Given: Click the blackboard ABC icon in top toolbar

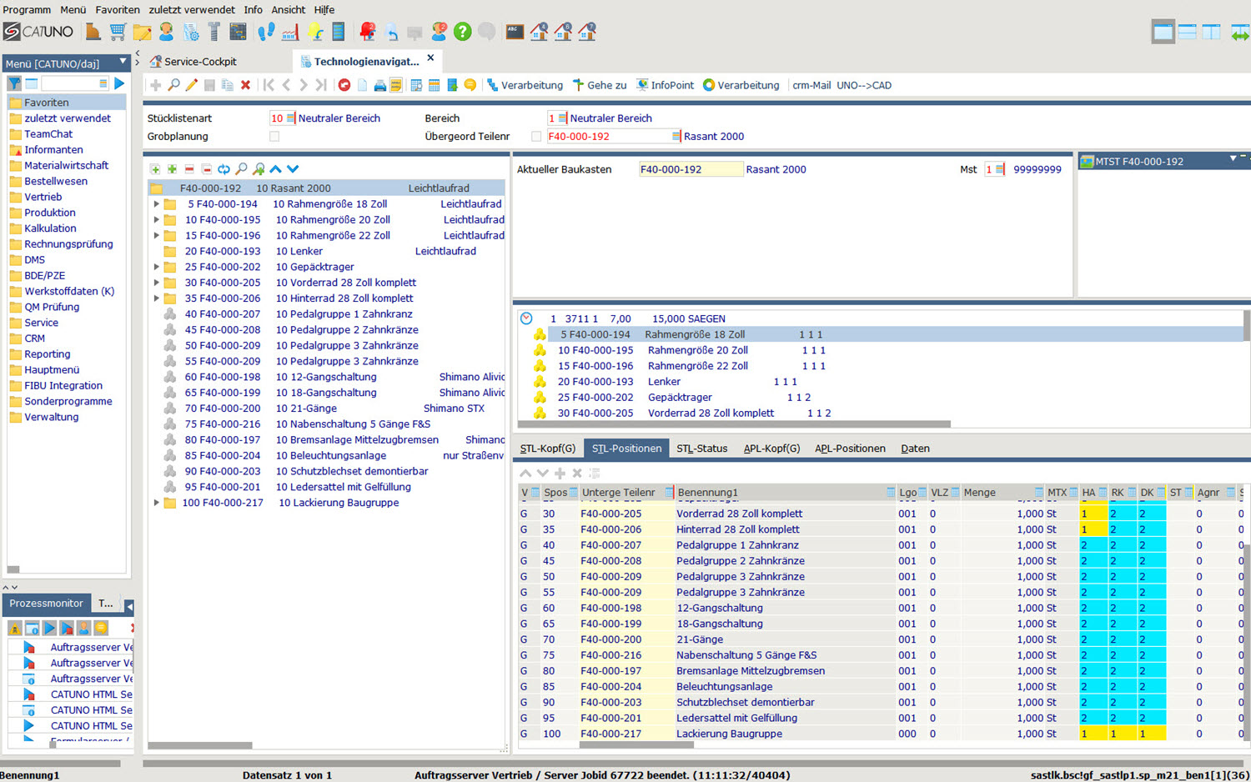Looking at the screenshot, I should tap(515, 33).
